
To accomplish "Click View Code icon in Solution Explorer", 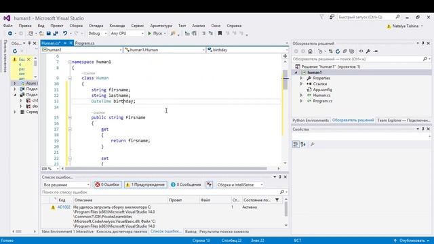I will (x=361, y=52).
